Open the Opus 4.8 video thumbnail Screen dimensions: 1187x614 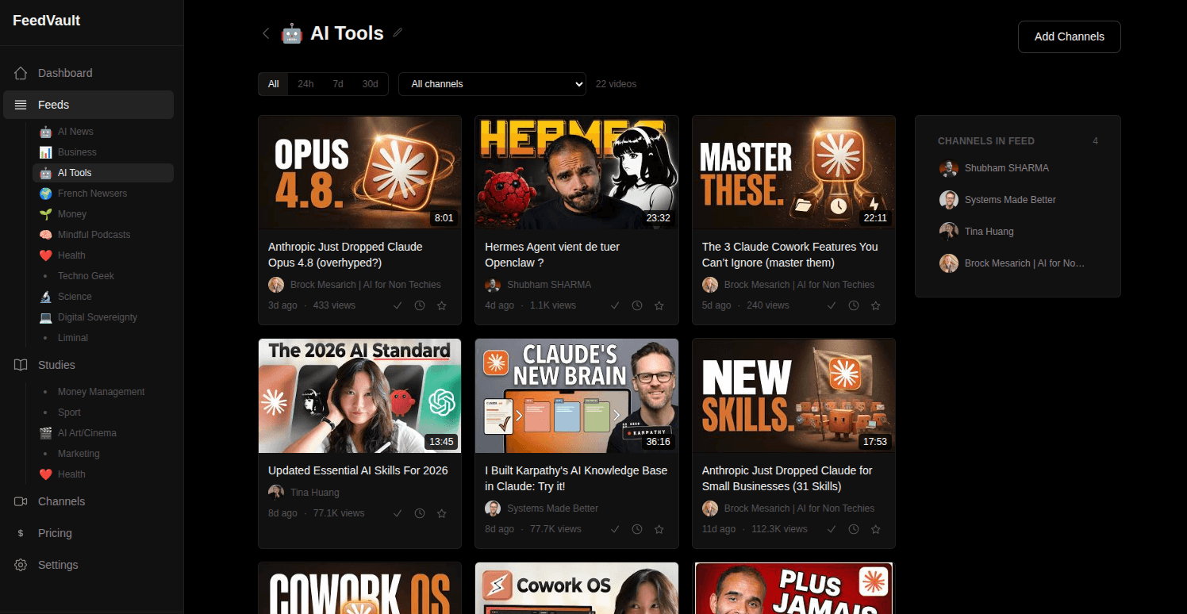pyautogui.click(x=359, y=173)
